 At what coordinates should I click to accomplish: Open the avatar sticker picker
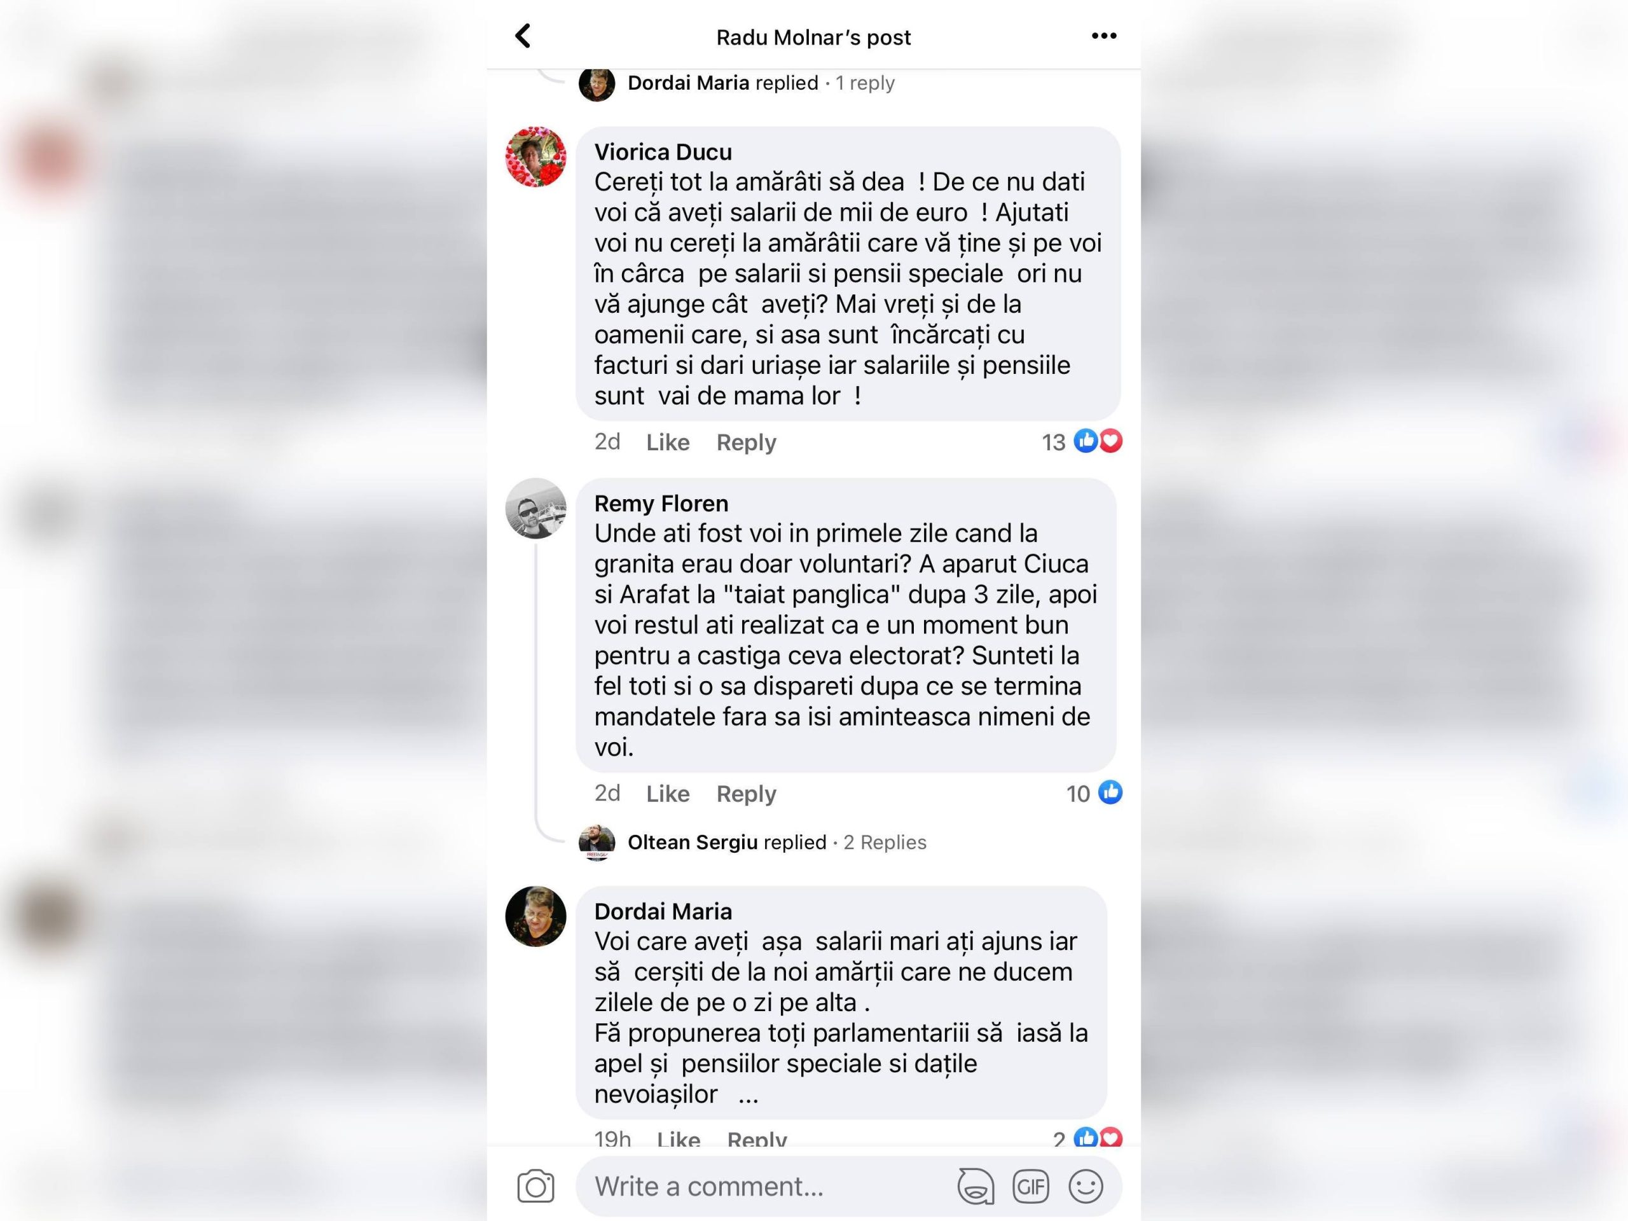point(975,1187)
